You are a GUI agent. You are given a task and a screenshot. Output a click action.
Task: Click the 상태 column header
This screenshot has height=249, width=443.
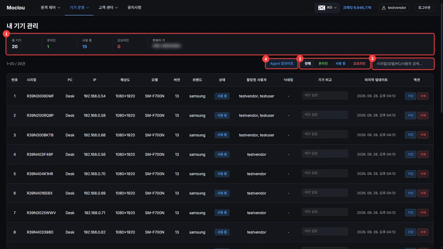(222, 80)
